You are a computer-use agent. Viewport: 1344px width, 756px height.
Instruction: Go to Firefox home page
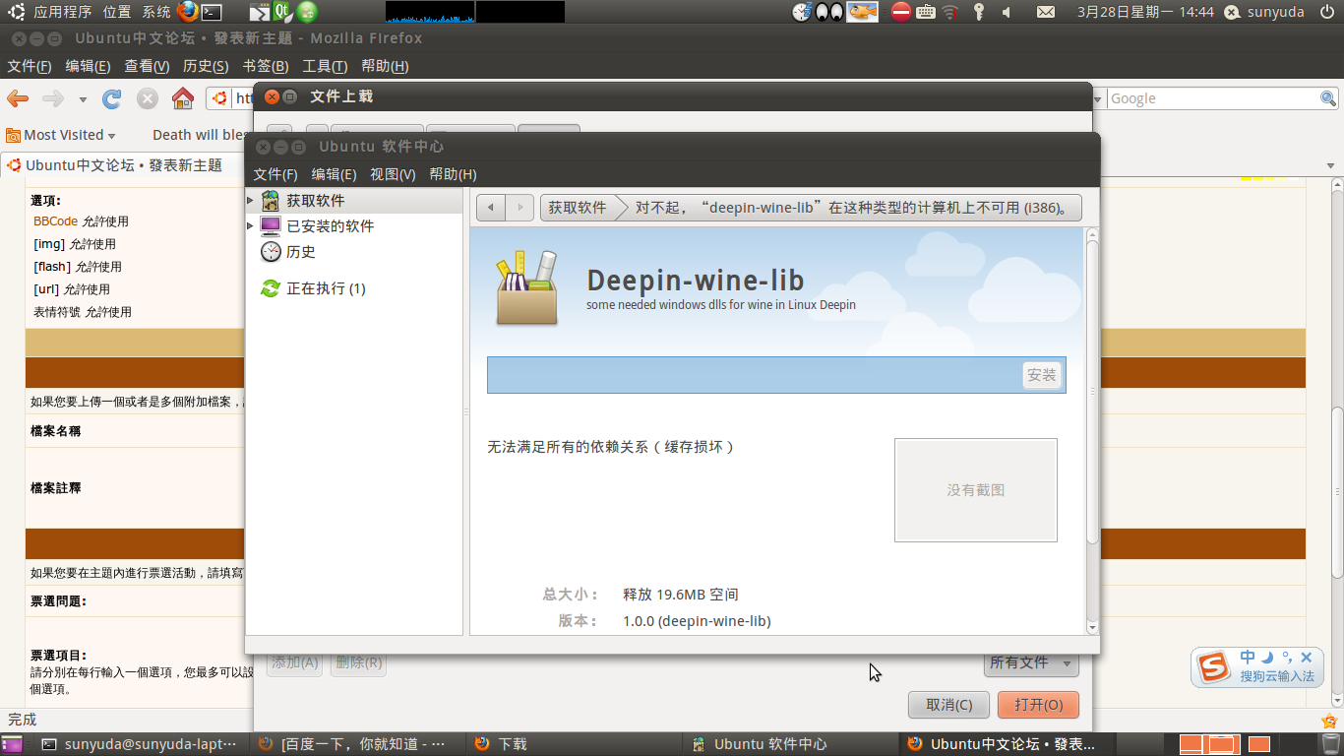182,98
